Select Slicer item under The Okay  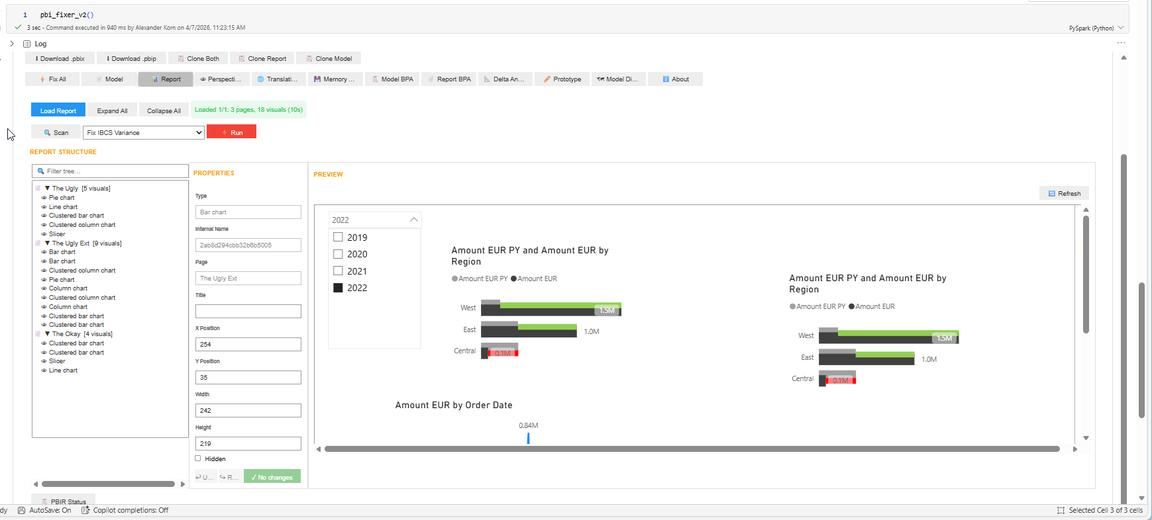click(57, 361)
